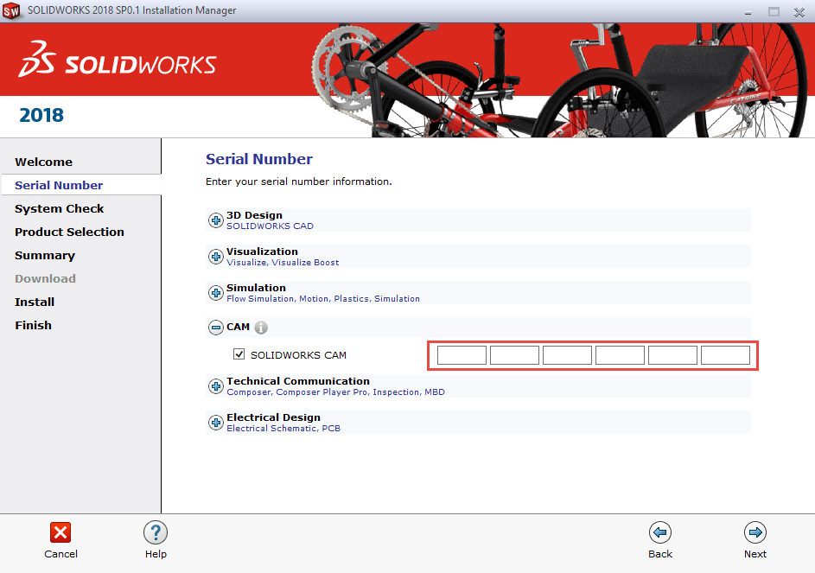Click the Help text label
The image size is (815, 573).
pyautogui.click(x=156, y=554)
